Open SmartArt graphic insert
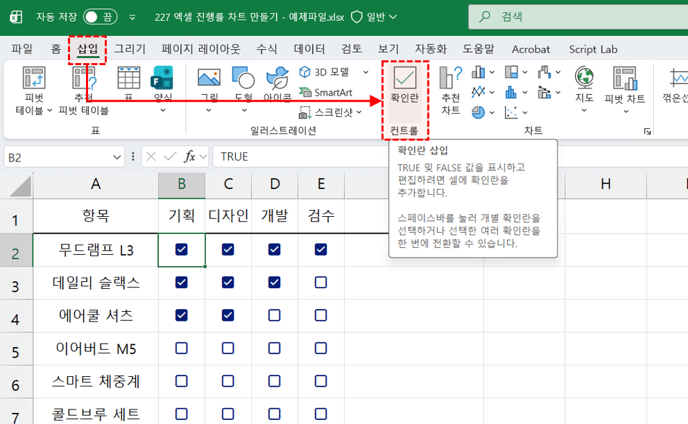This screenshot has height=424, width=688. click(x=326, y=92)
